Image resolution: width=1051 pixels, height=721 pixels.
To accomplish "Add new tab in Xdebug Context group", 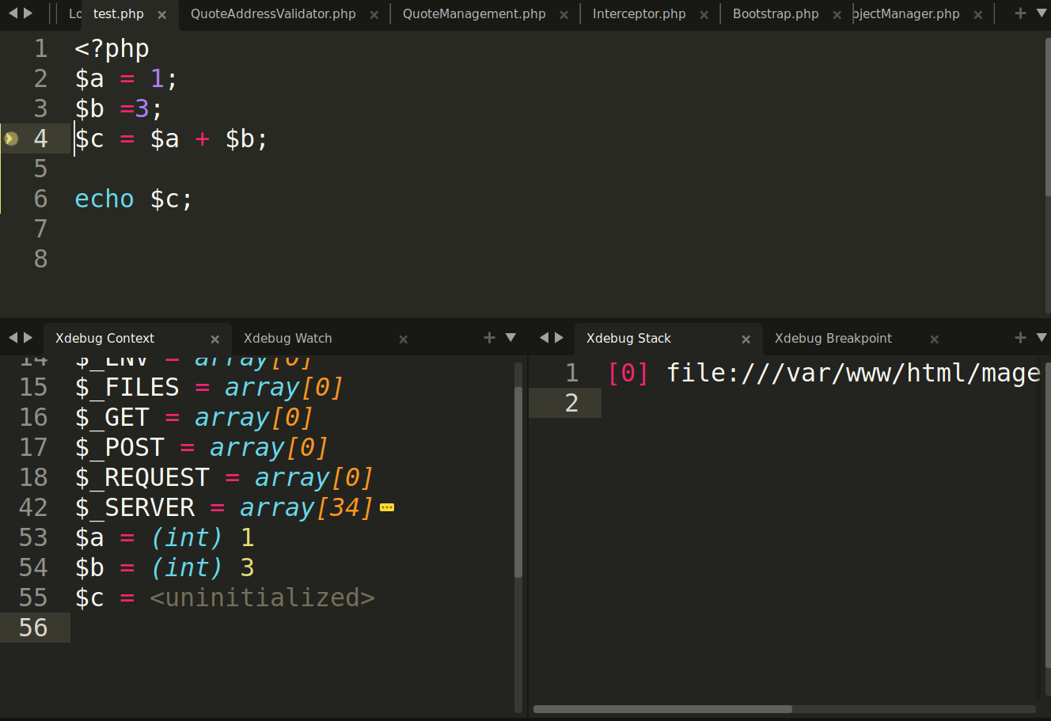I will pyautogui.click(x=489, y=338).
